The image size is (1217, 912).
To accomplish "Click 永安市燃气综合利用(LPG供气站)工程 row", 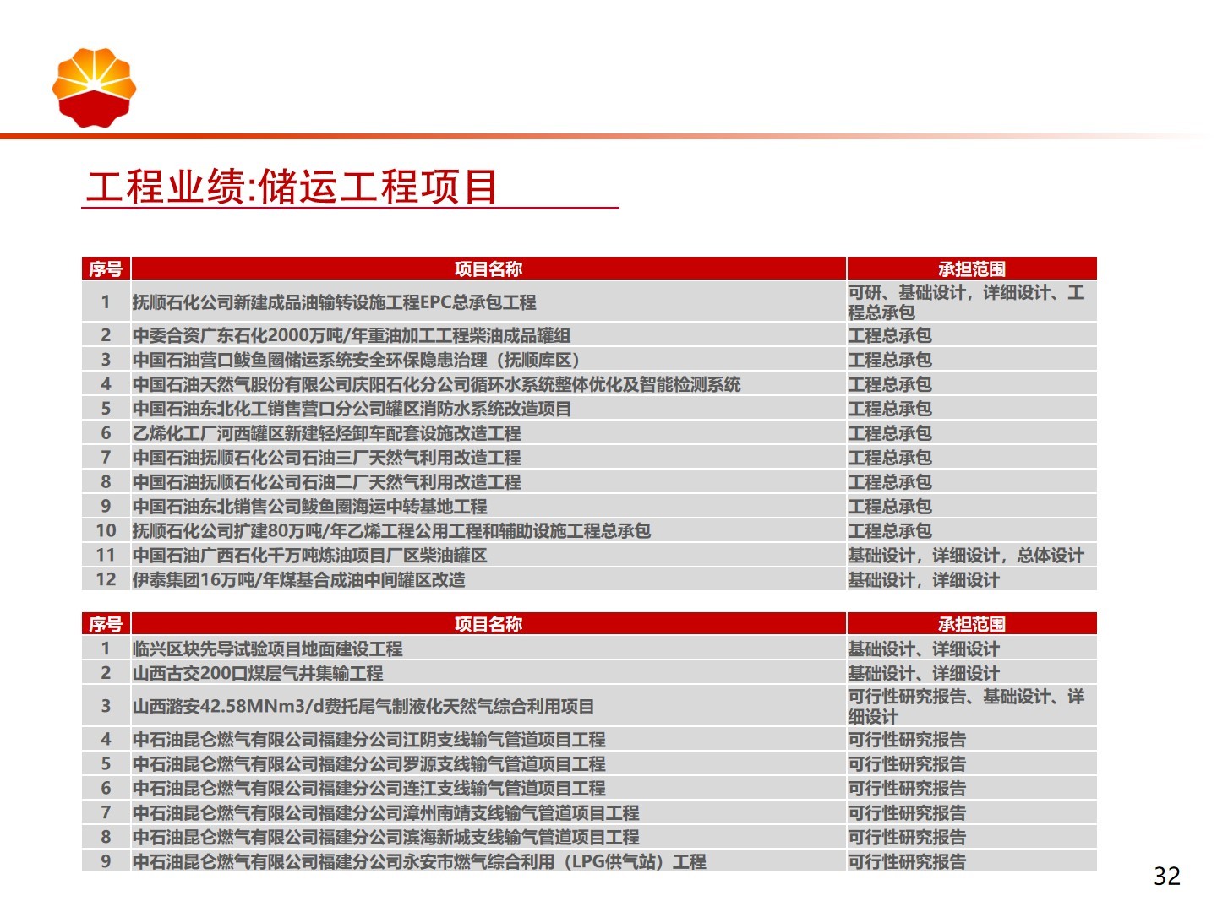I will pyautogui.click(x=589, y=862).
